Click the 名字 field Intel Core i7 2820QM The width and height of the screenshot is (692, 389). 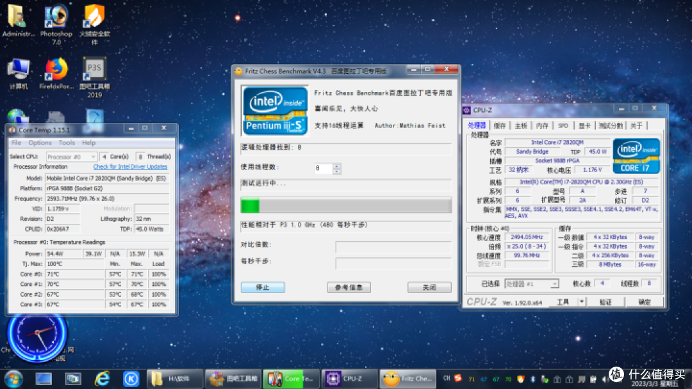click(x=557, y=142)
